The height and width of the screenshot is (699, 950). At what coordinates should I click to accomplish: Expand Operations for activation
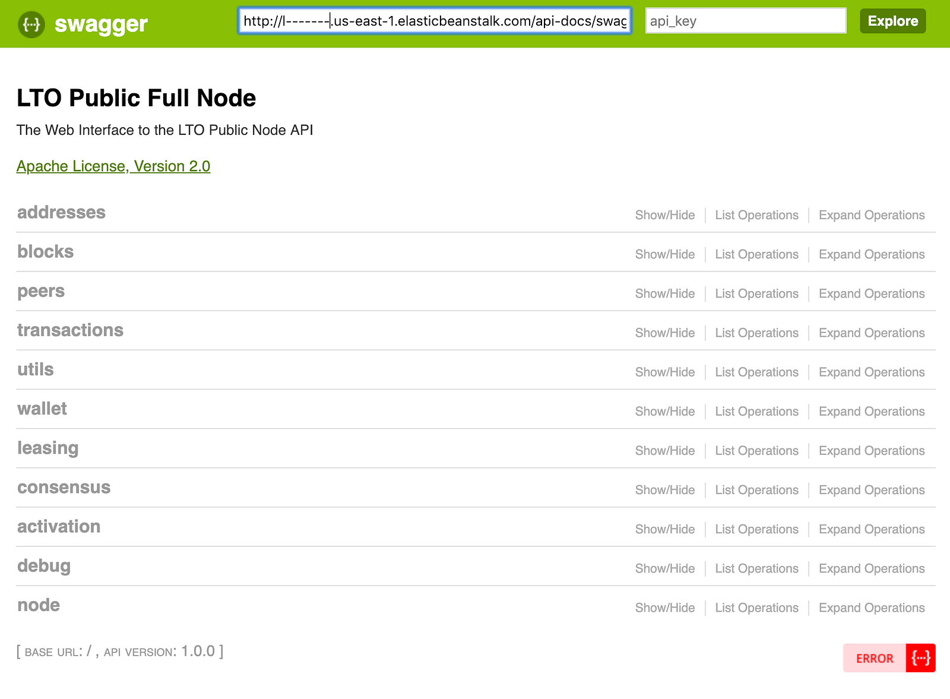(871, 529)
